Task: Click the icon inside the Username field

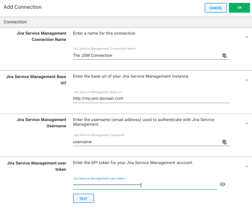Action: point(224,142)
